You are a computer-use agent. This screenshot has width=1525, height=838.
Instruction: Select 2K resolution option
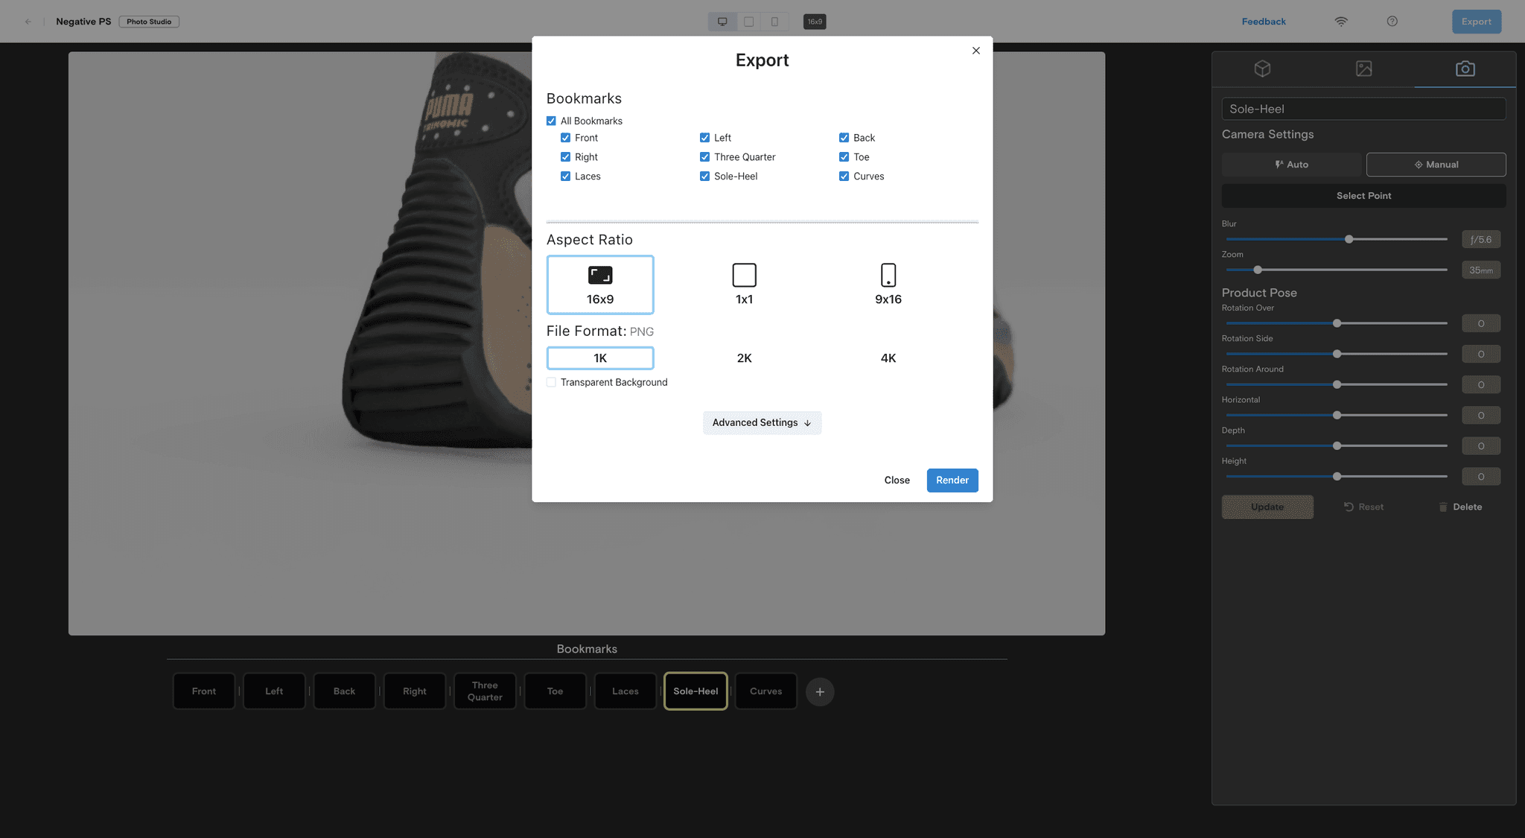click(x=744, y=358)
